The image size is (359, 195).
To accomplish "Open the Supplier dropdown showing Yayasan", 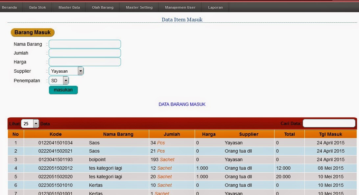I will tap(81, 71).
